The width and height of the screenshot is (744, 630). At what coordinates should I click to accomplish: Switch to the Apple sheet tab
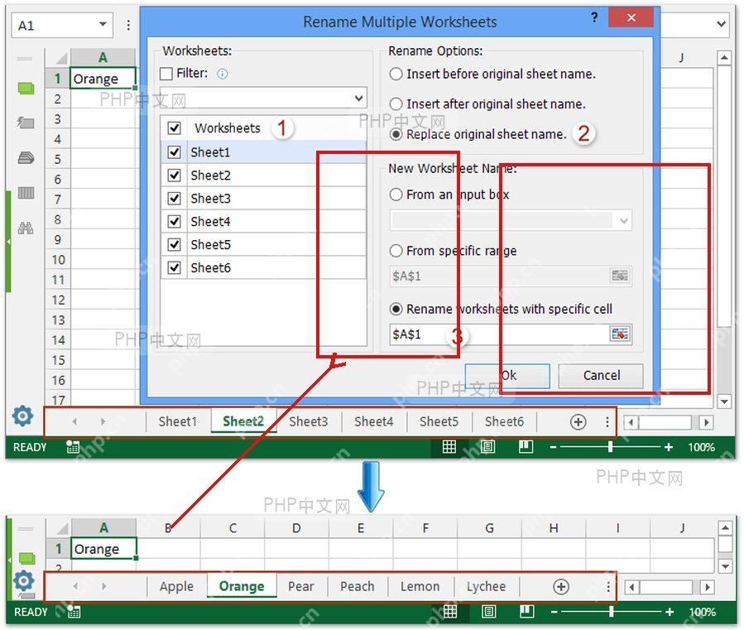point(176,586)
